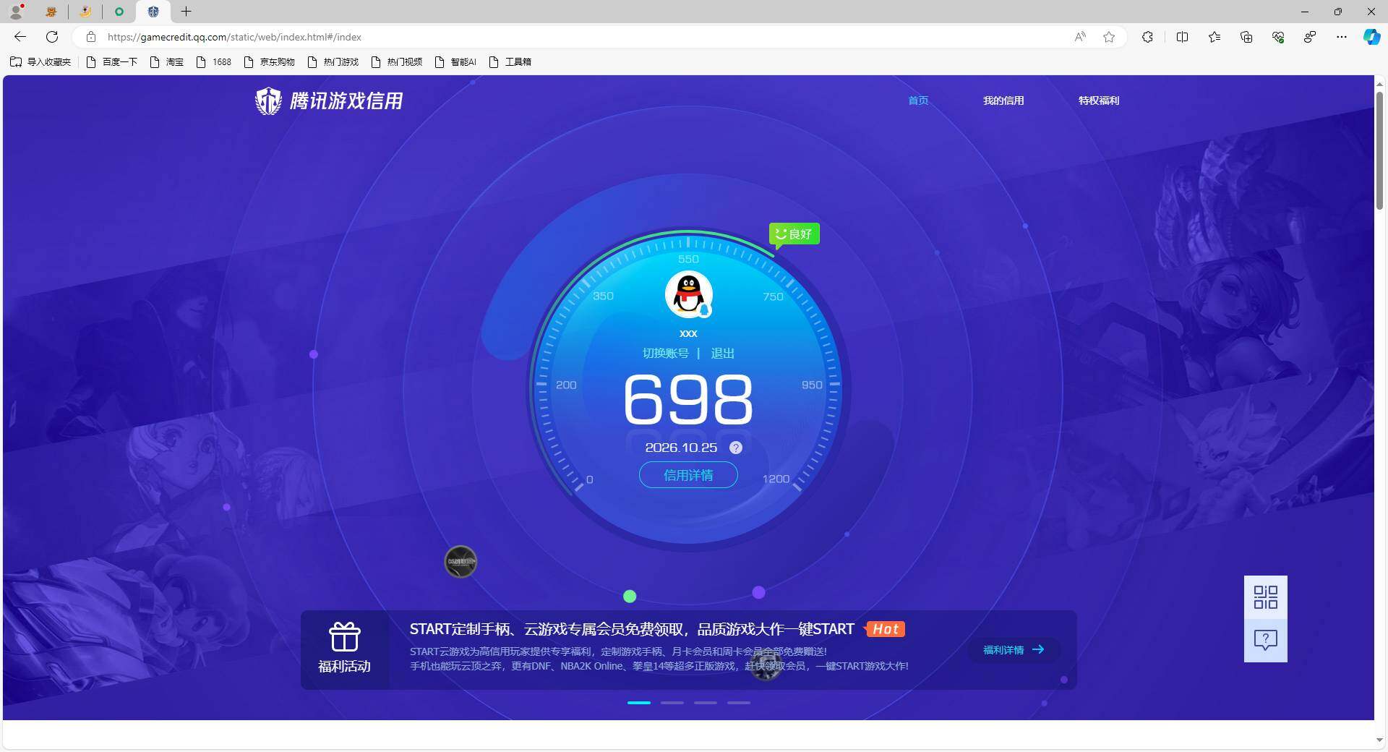This screenshot has width=1388, height=752.
Task: Go back with the browser back arrow
Action: 20,37
